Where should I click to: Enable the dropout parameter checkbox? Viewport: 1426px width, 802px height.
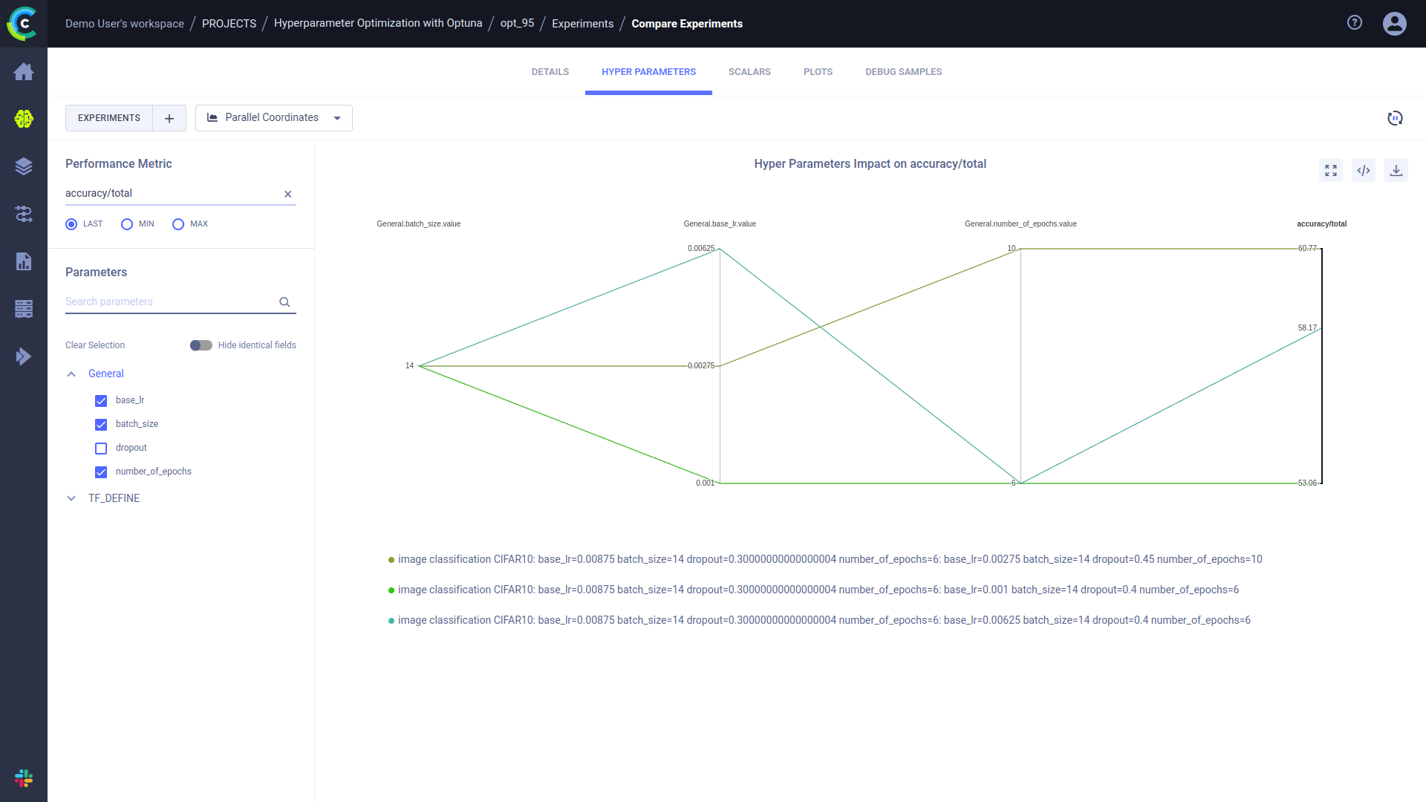pos(101,448)
